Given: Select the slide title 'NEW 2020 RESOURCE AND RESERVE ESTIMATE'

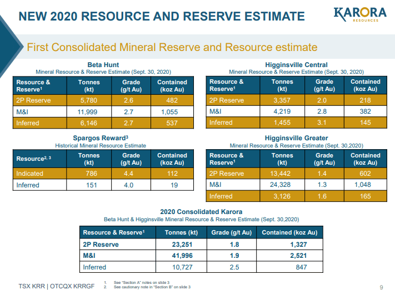Looking at the screenshot, I should point(162,16).
